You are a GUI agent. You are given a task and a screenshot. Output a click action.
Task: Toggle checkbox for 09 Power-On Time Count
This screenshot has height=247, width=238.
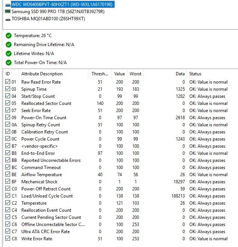click(x=7, y=117)
